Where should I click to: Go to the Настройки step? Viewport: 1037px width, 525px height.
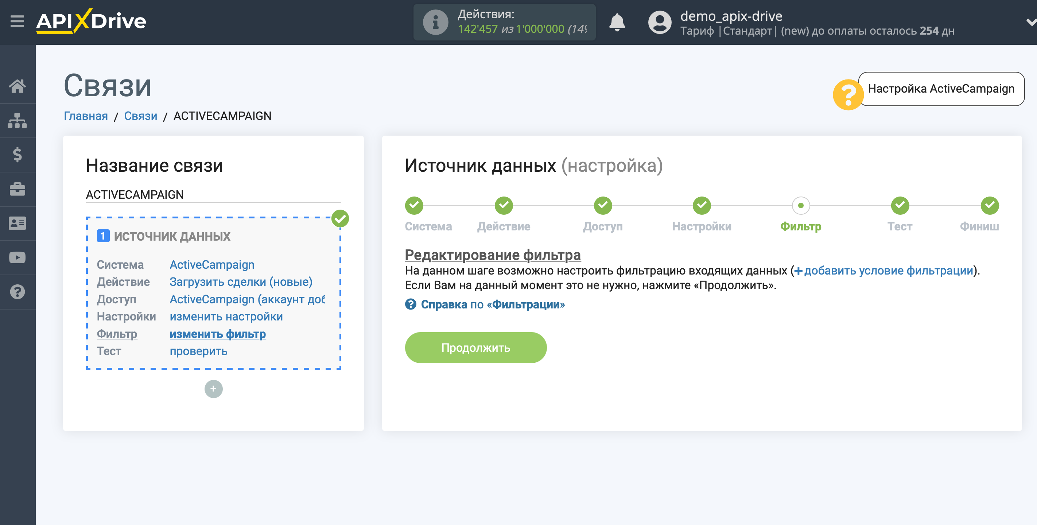[702, 227]
